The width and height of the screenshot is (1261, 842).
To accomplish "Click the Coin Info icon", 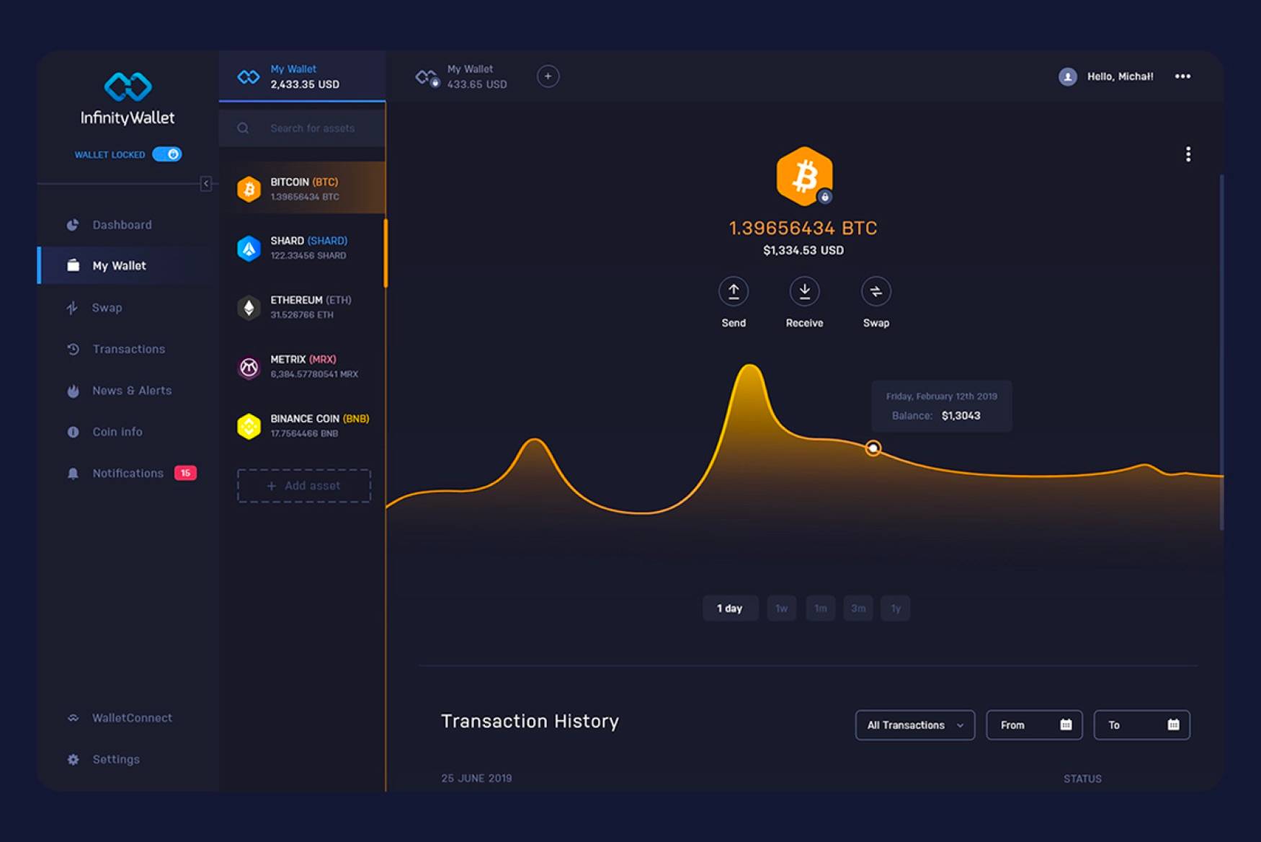I will (73, 432).
